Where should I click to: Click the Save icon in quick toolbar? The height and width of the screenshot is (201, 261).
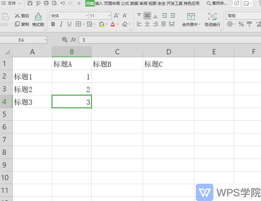pos(30,3)
